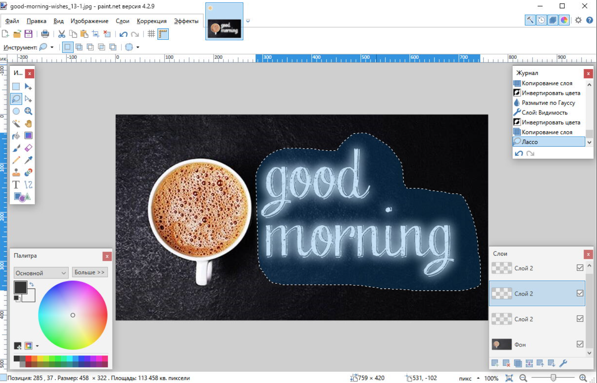Screen dimensions: 597x383
Task: Choose the Color Picker eyedropper tool
Action: (x=28, y=160)
